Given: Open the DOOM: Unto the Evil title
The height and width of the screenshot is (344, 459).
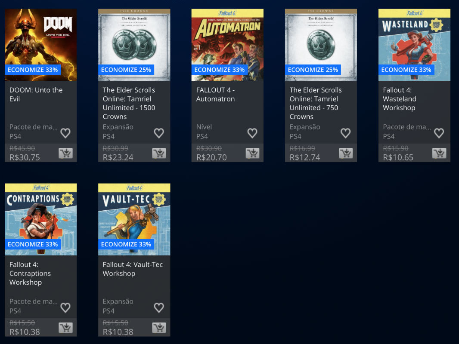Looking at the screenshot, I should coord(36,95).
